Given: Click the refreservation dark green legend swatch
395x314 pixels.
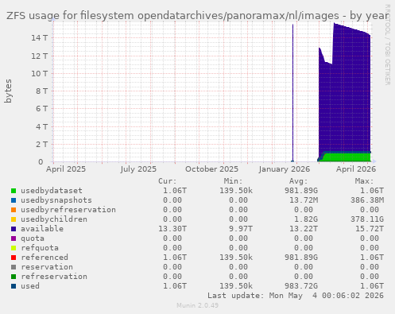Looking at the screenshot, I should [x=14, y=277].
